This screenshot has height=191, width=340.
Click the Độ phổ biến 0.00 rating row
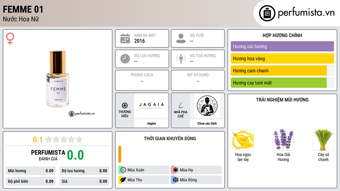[31, 181]
